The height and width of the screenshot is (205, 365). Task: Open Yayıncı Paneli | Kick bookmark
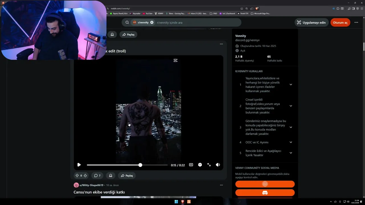(x=119, y=13)
